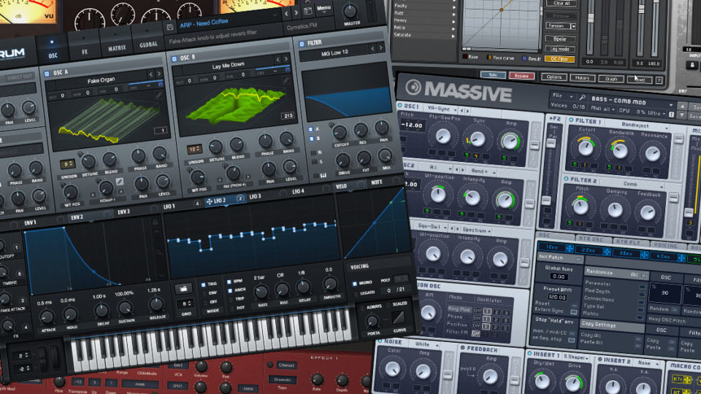Open Fake Organ wavetable menu
The height and width of the screenshot is (394, 701).
pos(101,80)
